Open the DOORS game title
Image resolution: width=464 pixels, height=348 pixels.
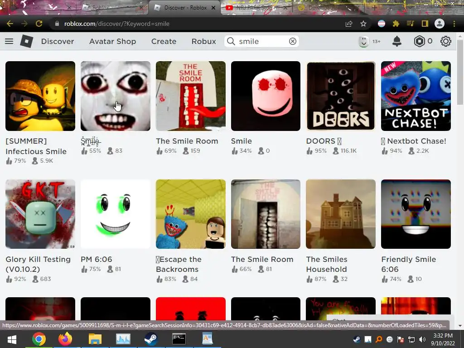click(324, 141)
